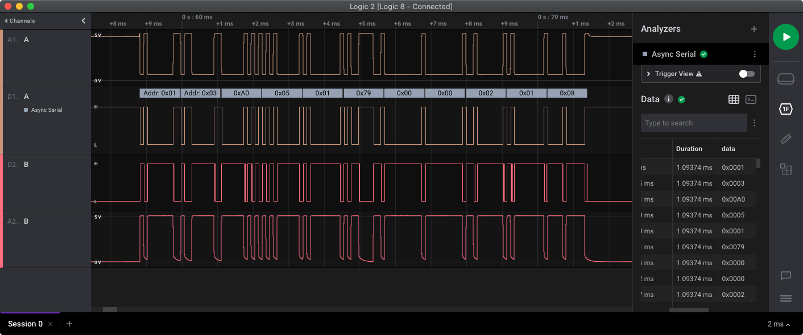Select the 0x05 decoded frame
Viewport: 803px width, 335px height.
[x=282, y=93]
